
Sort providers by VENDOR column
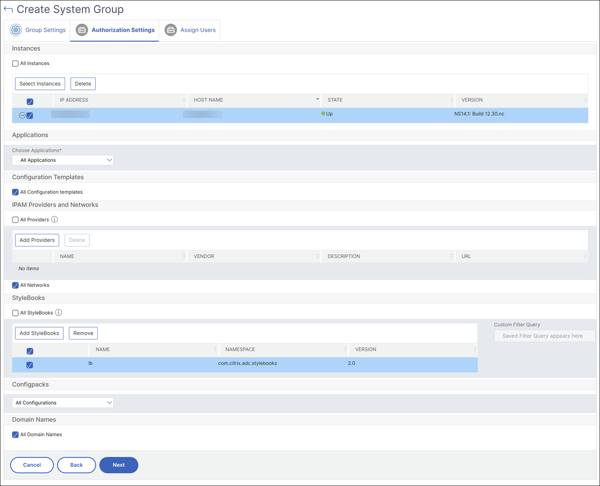254,256
